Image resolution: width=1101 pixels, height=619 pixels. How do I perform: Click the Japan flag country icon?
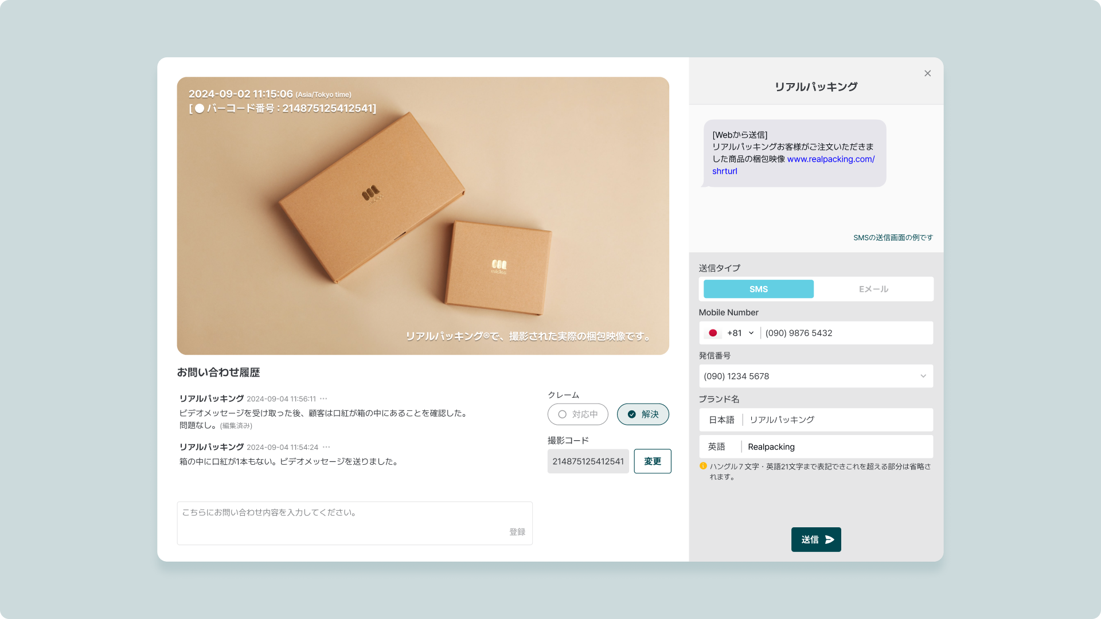tap(713, 333)
